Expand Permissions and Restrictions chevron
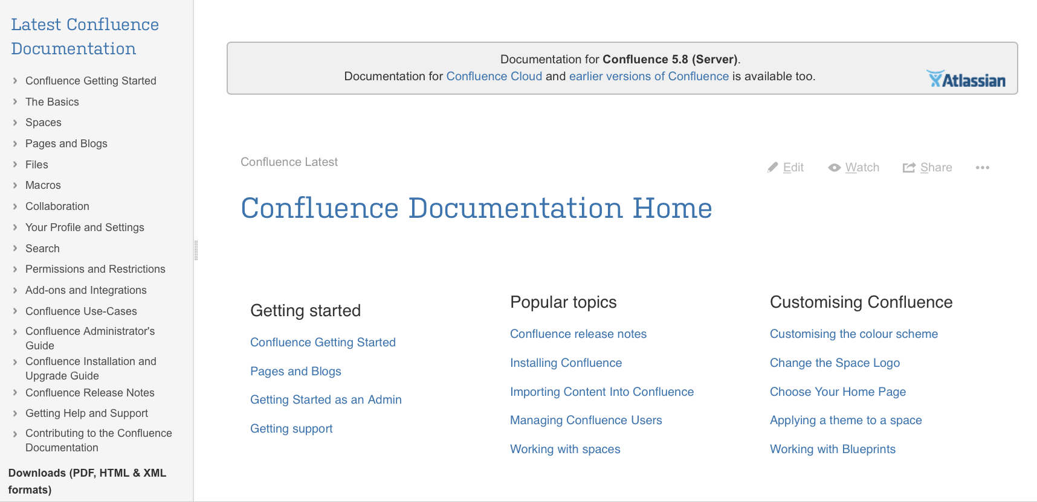 click(15, 269)
